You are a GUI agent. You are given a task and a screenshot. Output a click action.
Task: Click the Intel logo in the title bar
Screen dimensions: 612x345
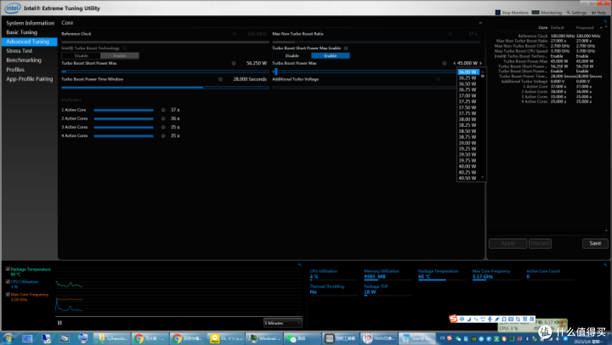[x=12, y=8]
